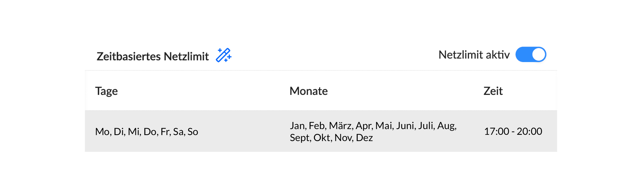
Task: Click the magic wand icon beside Zeitbasiertes Netzlimit
Action: point(223,55)
